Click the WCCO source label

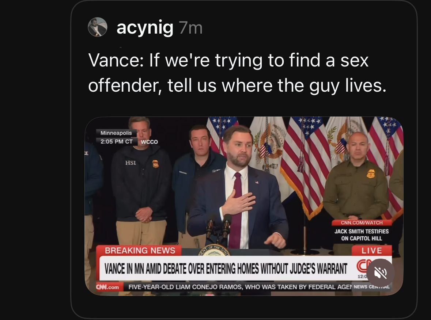coord(149,142)
